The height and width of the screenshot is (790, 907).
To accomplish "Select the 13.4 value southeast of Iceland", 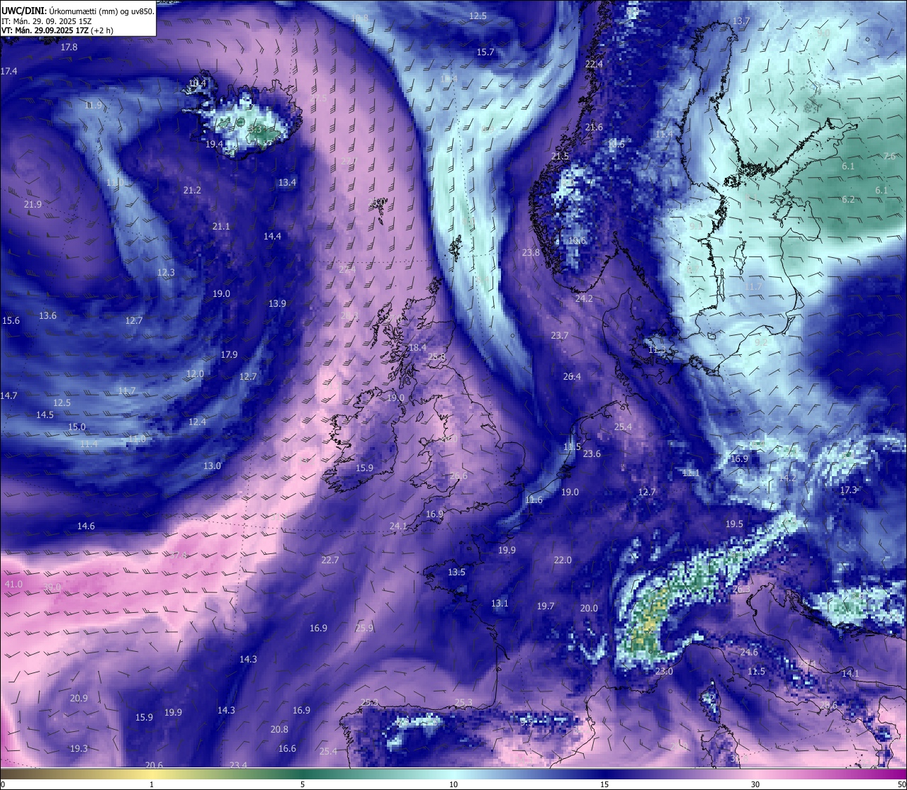I will pos(287,183).
